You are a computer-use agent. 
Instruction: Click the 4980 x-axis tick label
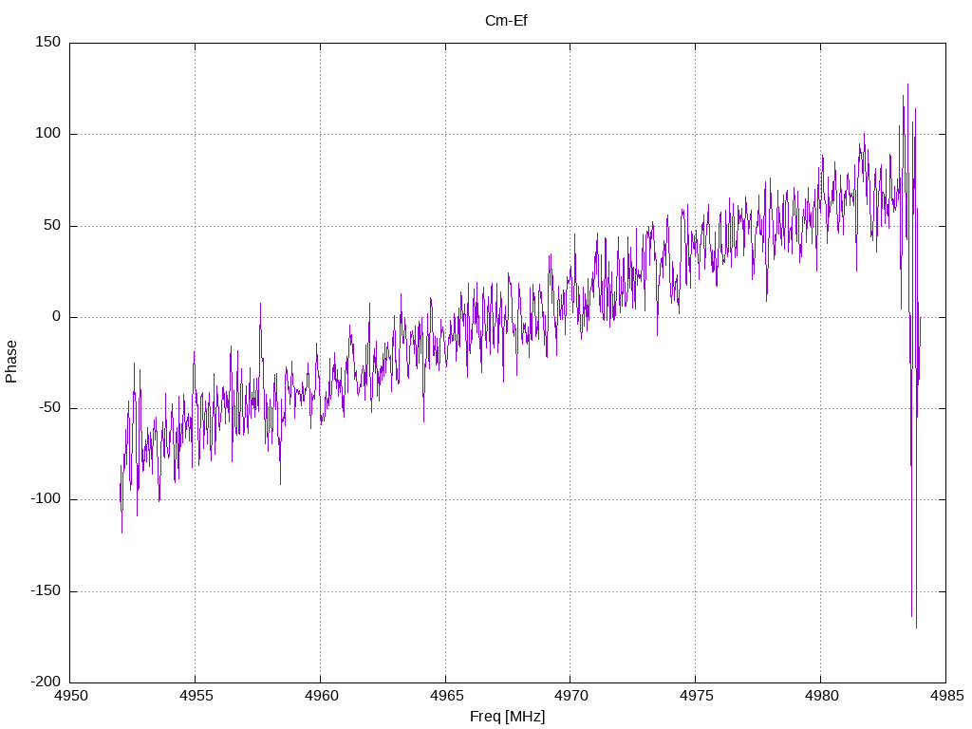(821, 696)
